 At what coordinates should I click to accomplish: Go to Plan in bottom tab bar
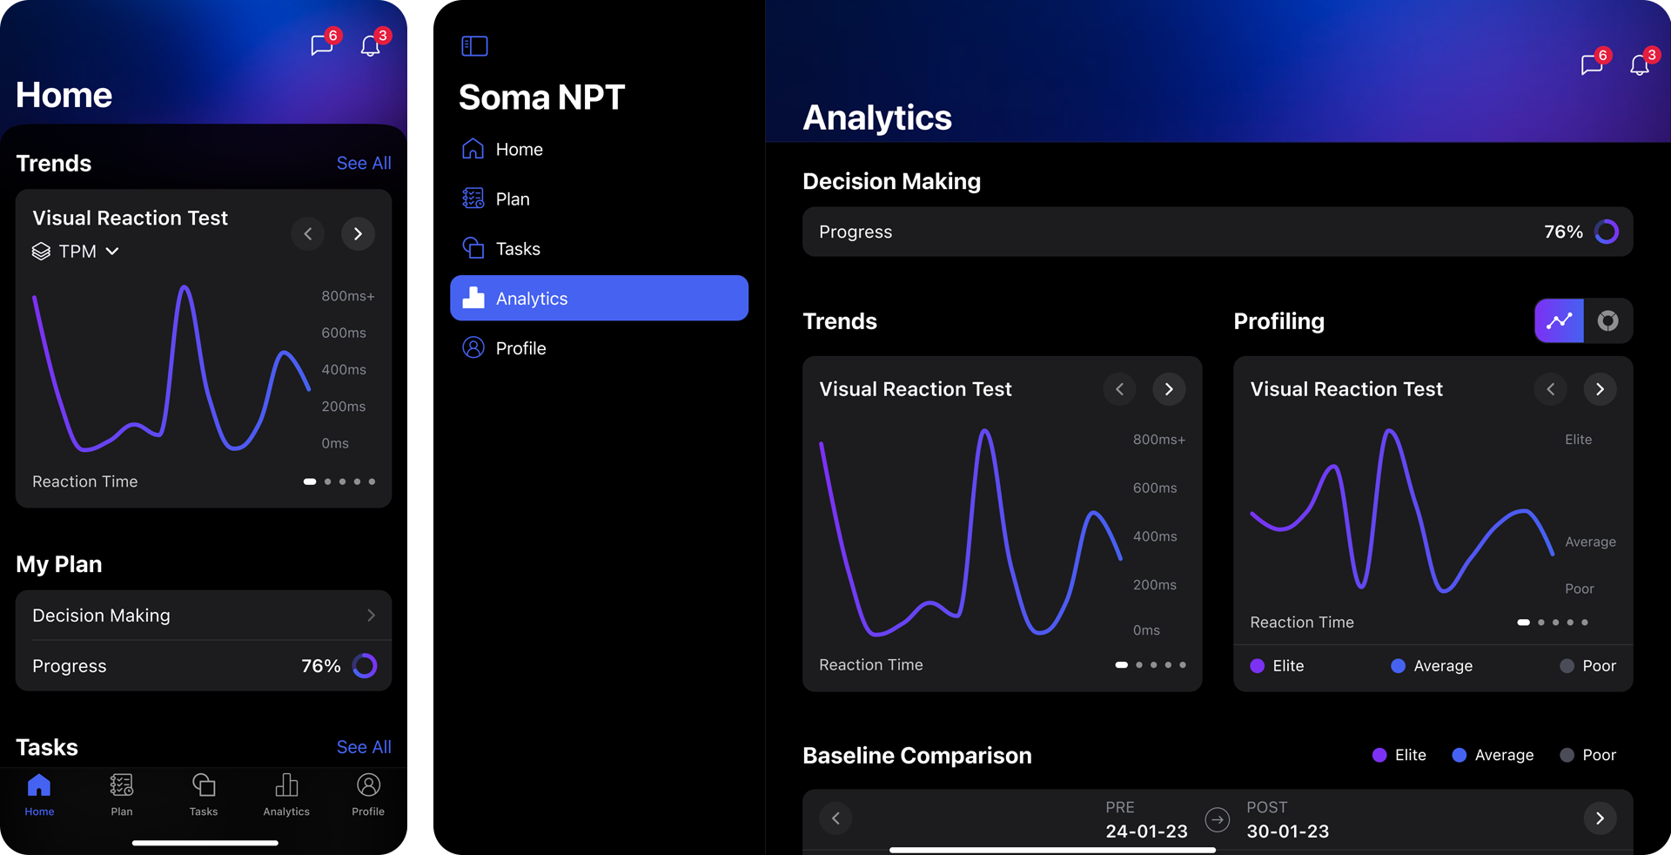[122, 794]
